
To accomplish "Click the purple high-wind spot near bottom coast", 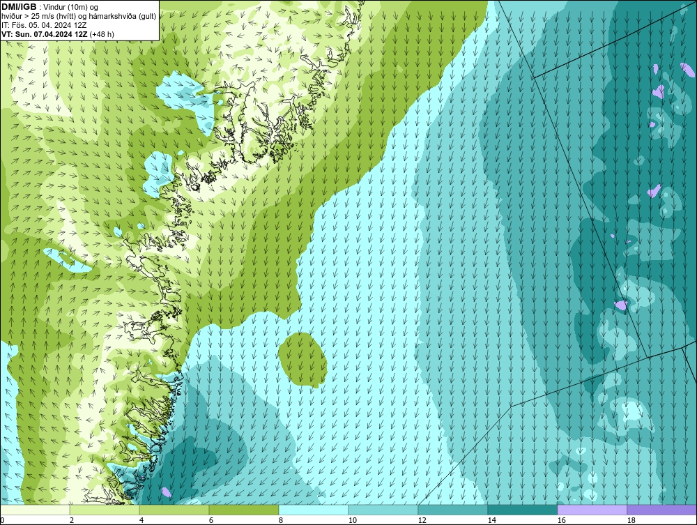I will (166, 492).
